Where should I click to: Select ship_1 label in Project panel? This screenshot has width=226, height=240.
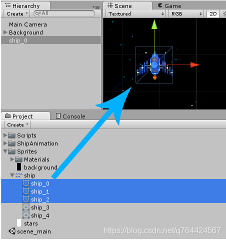pos(40,191)
